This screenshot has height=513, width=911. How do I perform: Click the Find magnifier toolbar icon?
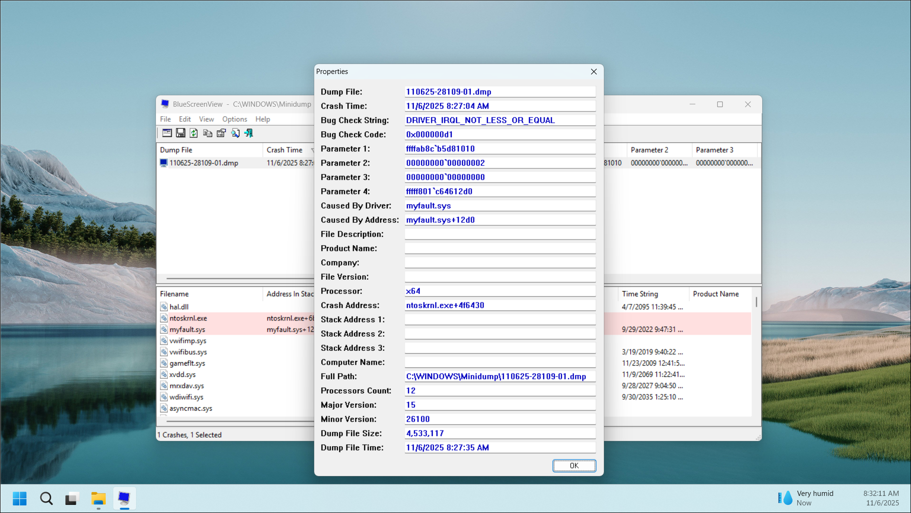point(235,133)
